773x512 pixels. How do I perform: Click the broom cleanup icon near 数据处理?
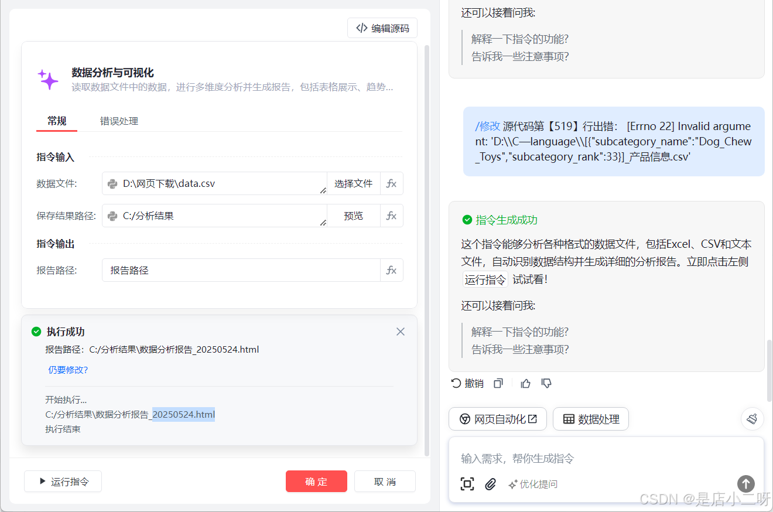753,418
